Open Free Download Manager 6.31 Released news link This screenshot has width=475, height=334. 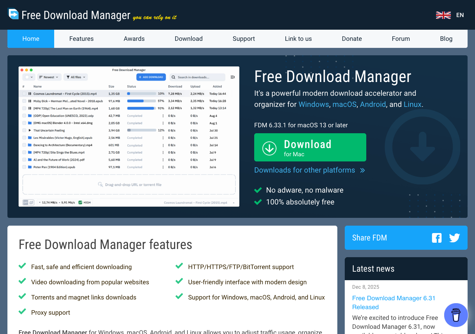tap(394, 298)
